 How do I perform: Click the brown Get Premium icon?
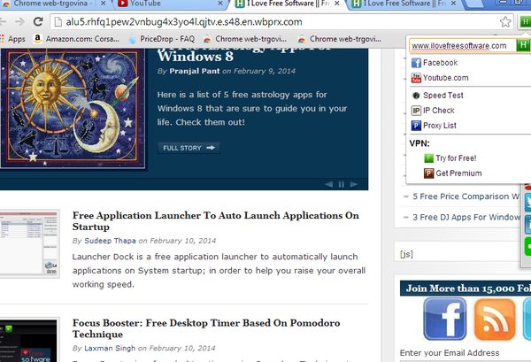(x=428, y=173)
